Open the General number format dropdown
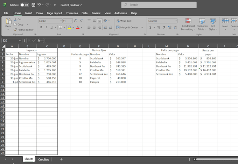The width and height of the screenshot is (238, 164). [x=176, y=21]
